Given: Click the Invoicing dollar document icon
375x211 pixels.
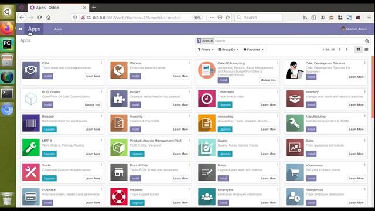Looking at the screenshot, I should pos(119,123).
